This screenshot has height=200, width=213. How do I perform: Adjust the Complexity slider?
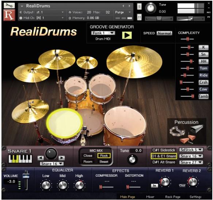click(x=187, y=39)
